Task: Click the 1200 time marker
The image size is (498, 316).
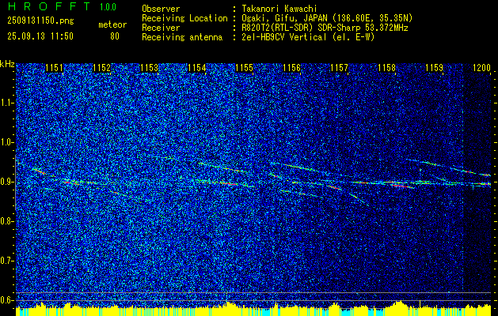Action: 482,68
